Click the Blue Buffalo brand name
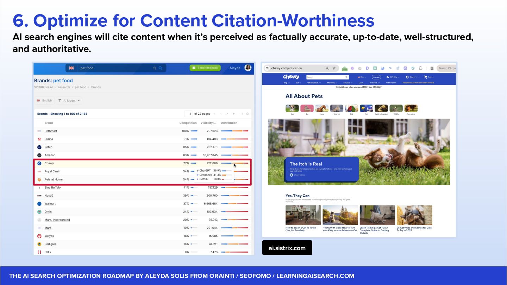The image size is (507, 285). (x=52, y=188)
